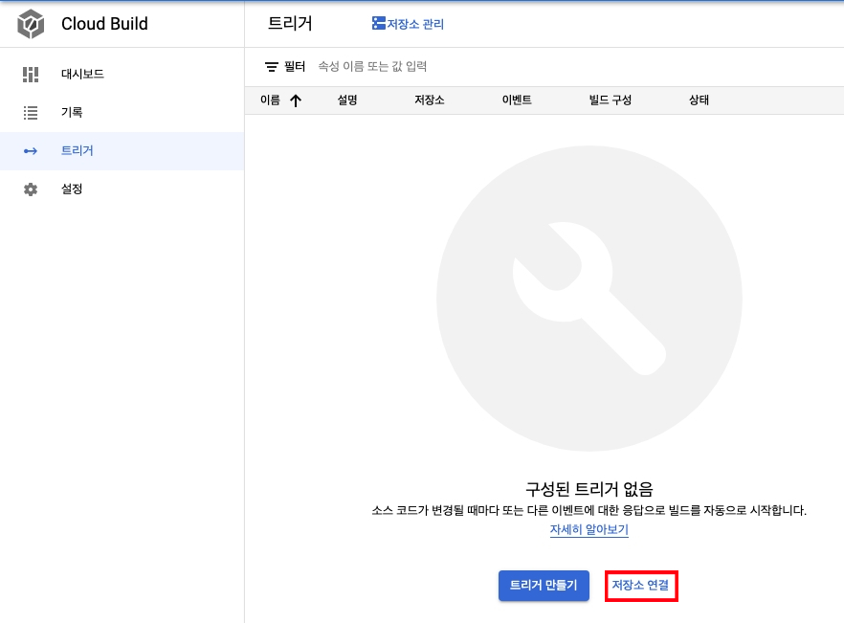Image resolution: width=844 pixels, height=623 pixels.
Task: Click the Cloud Build hexagon logo
Action: click(x=31, y=24)
